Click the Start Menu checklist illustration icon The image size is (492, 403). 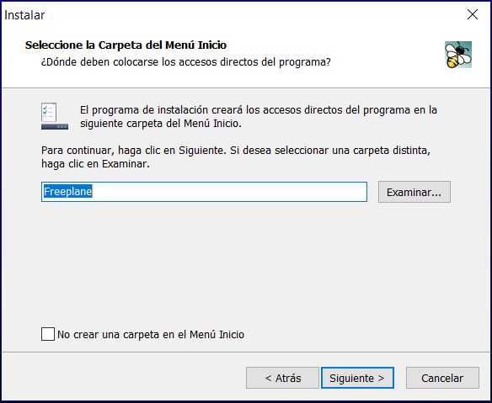point(55,116)
